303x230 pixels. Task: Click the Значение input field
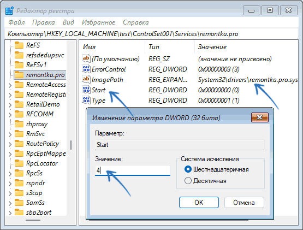(133, 170)
